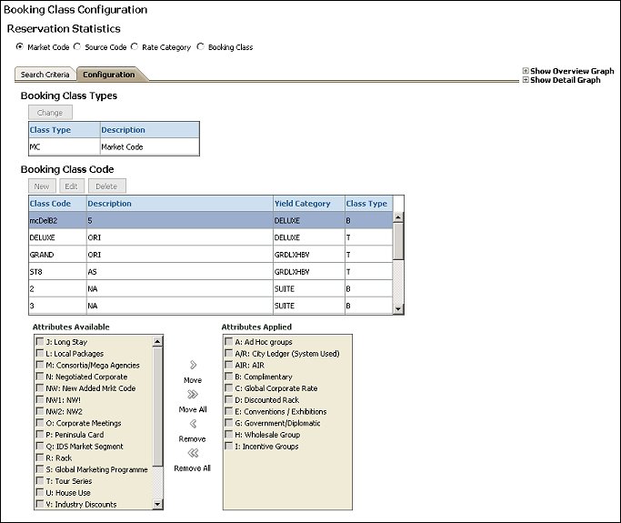The width and height of the screenshot is (621, 523).
Task: Click the Delete button
Action: click(106, 186)
